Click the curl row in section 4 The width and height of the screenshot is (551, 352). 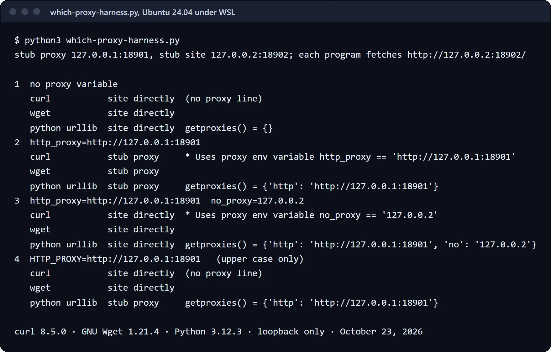click(146, 273)
